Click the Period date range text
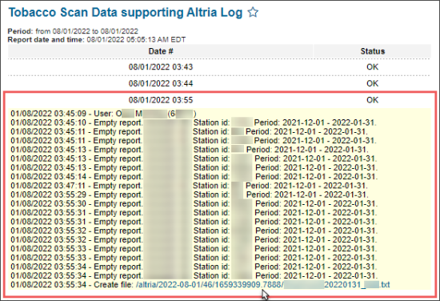The width and height of the screenshot is (440, 301). [x=86, y=31]
